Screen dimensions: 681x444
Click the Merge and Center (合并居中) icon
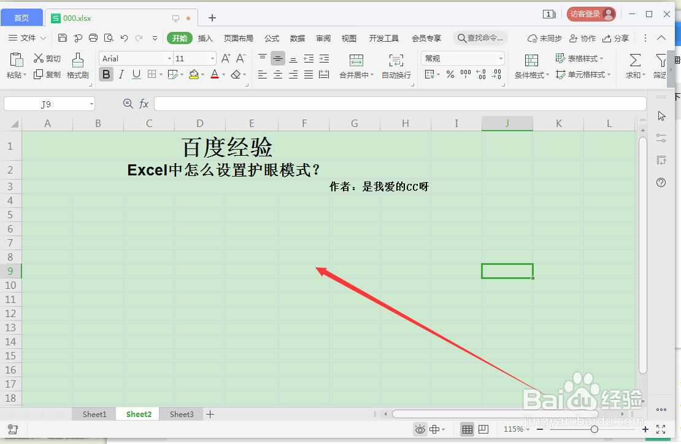point(356,60)
